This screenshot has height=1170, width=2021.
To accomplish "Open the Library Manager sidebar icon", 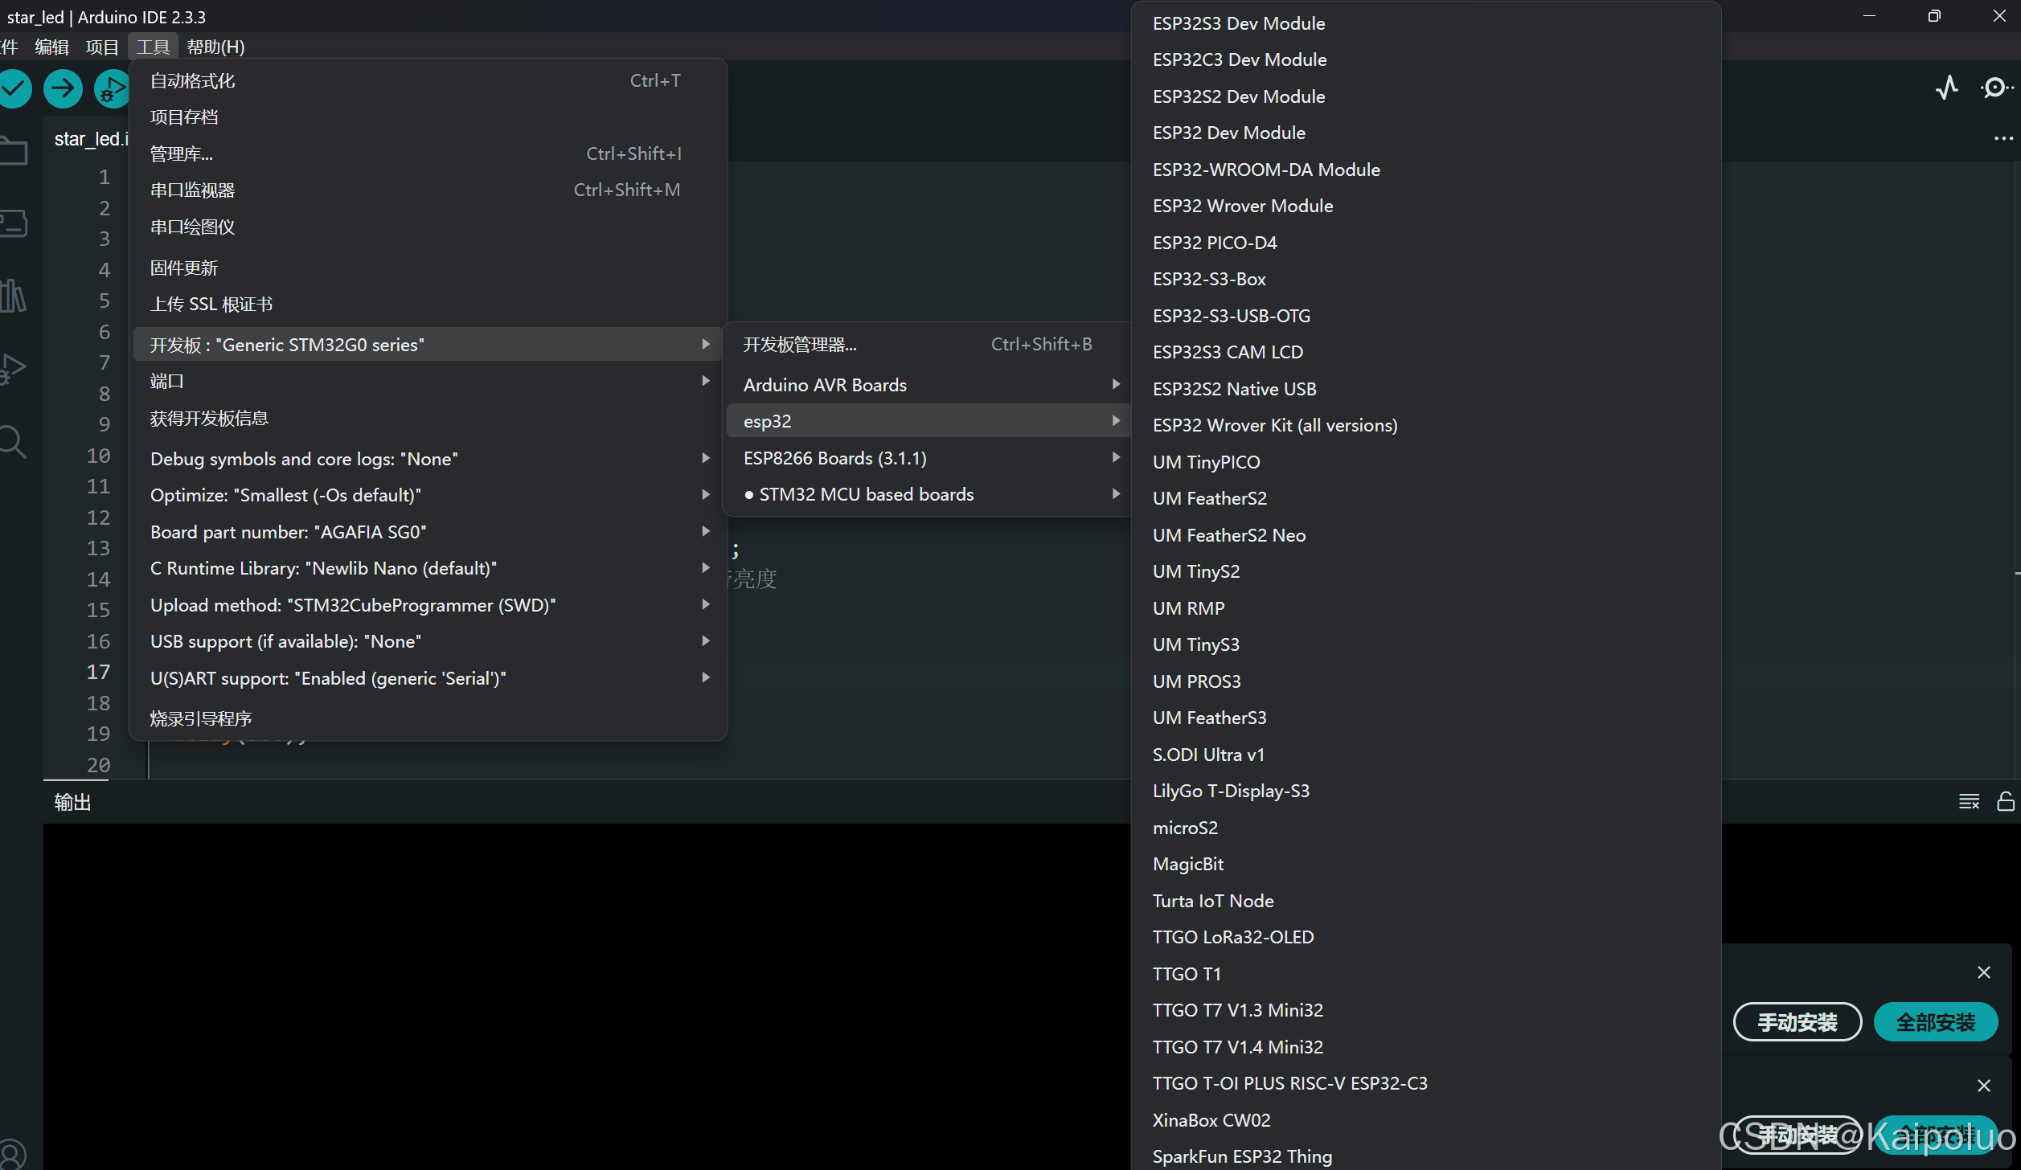I will 13,296.
